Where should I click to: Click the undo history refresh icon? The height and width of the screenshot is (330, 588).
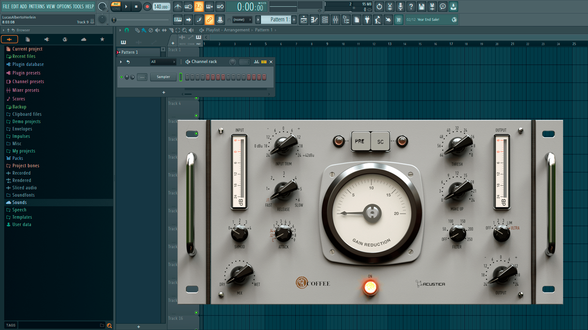pos(379,6)
